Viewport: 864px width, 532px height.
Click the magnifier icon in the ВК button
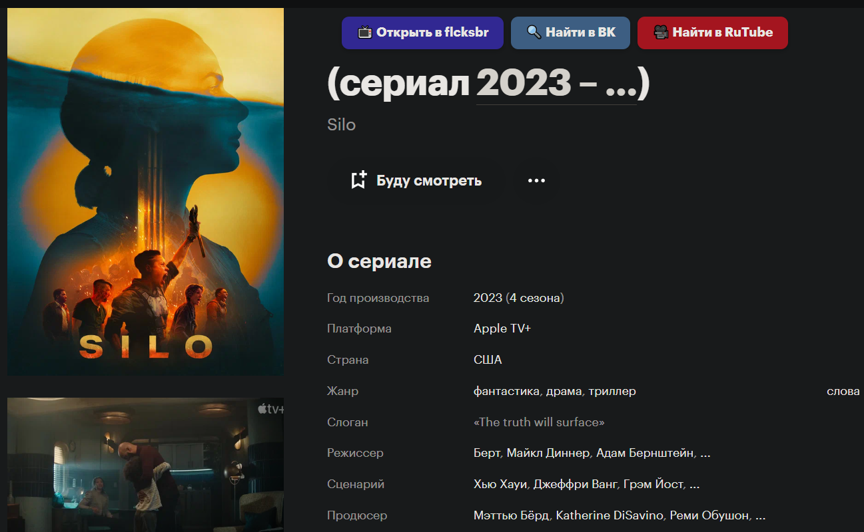[x=534, y=32]
